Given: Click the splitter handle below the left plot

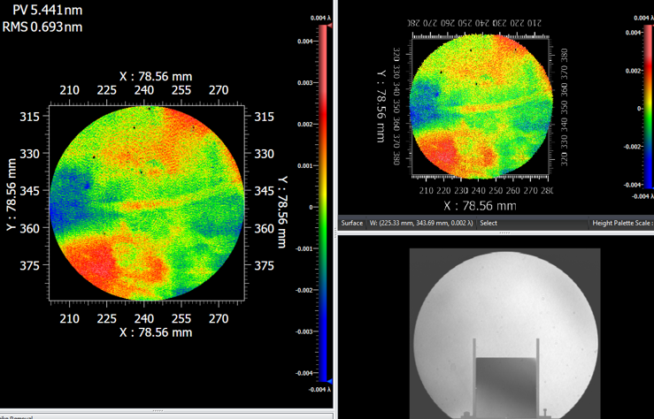Looking at the screenshot, I should 158,410.
